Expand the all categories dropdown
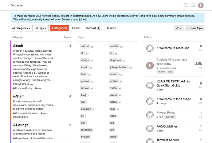Screen dimensions: 212x143 click(22, 28)
